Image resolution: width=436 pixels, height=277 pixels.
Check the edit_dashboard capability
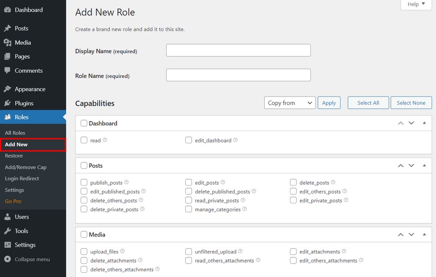coord(189,140)
